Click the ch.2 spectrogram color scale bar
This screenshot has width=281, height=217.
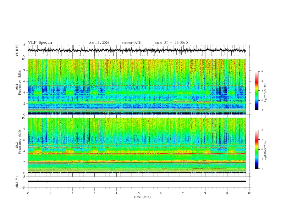[257, 149]
